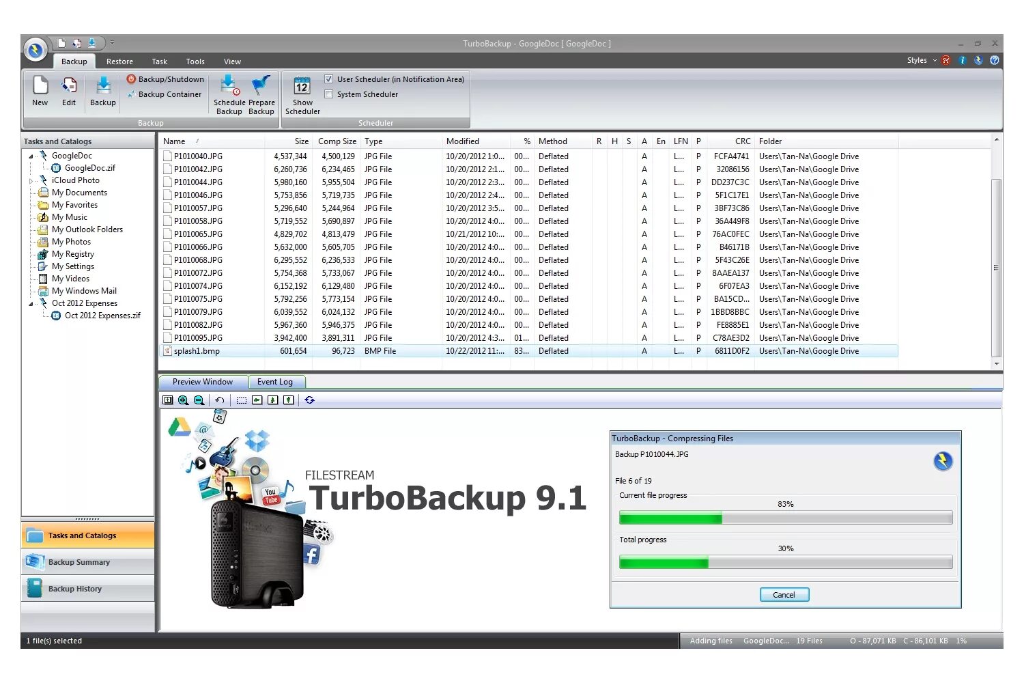
Task: Collapse the Oct 2012 Expenses tree node
Action: pyautogui.click(x=31, y=304)
